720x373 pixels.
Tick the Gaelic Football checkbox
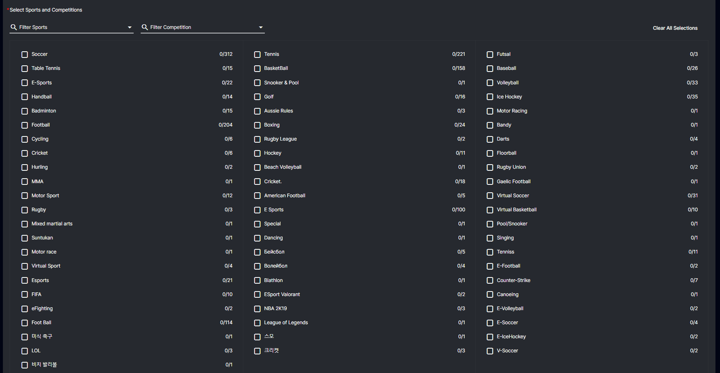tap(490, 182)
